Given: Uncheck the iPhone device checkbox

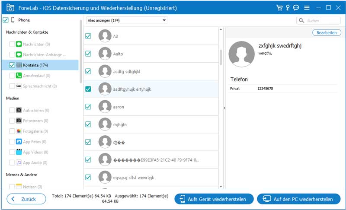Looking at the screenshot, I should (x=6, y=20).
